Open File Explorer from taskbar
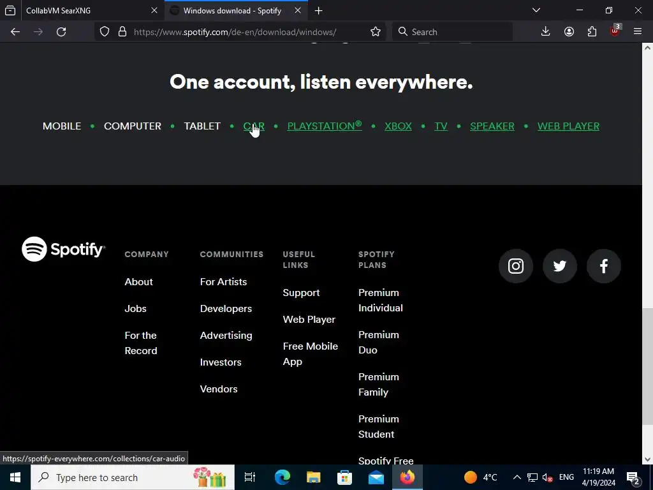Viewport: 653px width, 490px height. pyautogui.click(x=313, y=477)
